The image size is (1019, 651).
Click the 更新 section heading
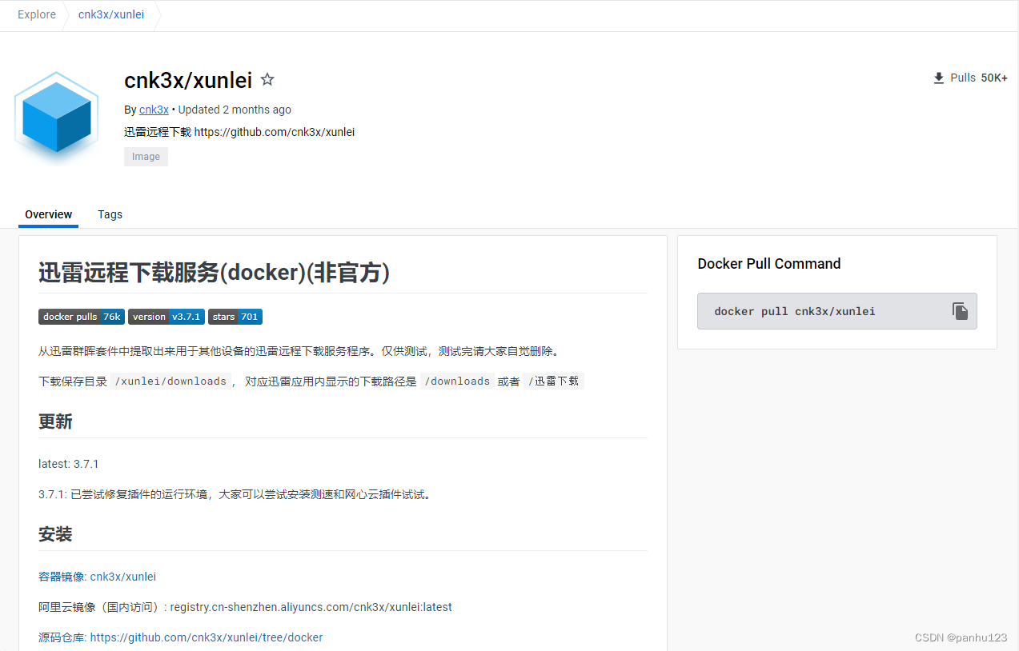click(55, 421)
